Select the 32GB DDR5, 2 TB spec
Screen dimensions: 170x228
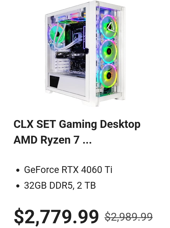coord(60,185)
